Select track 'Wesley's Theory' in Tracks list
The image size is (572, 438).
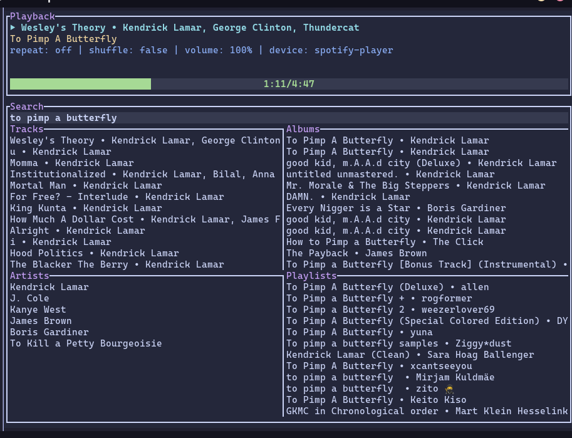click(145, 140)
